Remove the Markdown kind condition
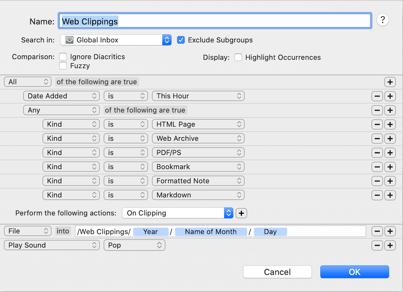The height and width of the screenshot is (292, 403). click(377, 195)
